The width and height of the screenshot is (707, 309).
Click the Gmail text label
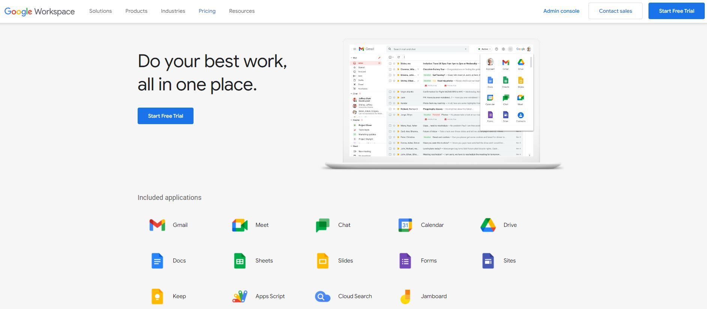(180, 225)
